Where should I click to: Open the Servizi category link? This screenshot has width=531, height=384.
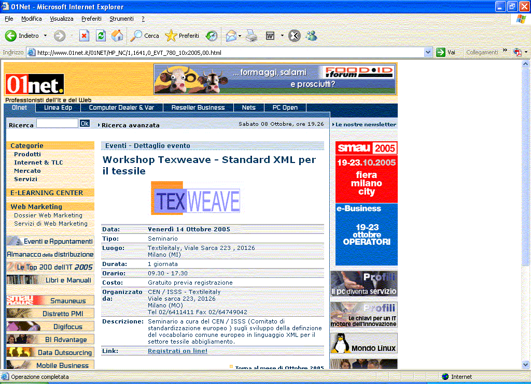(26, 179)
